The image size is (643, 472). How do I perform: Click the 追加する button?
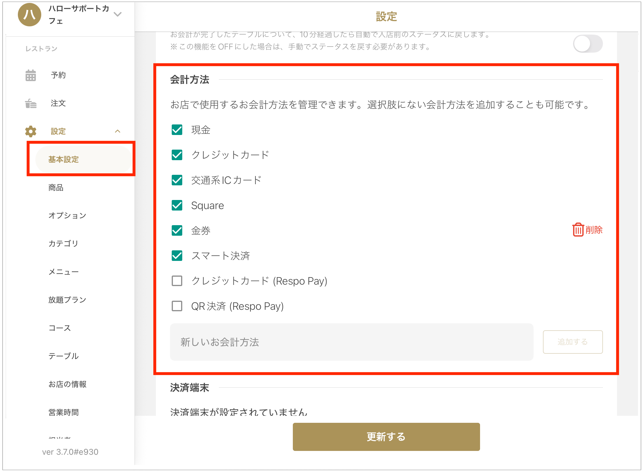coord(572,342)
